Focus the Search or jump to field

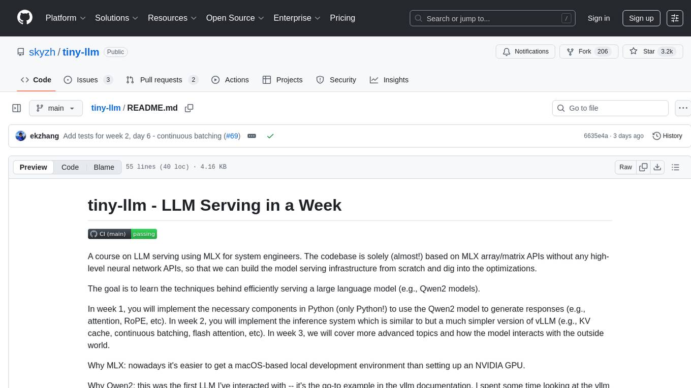click(493, 18)
